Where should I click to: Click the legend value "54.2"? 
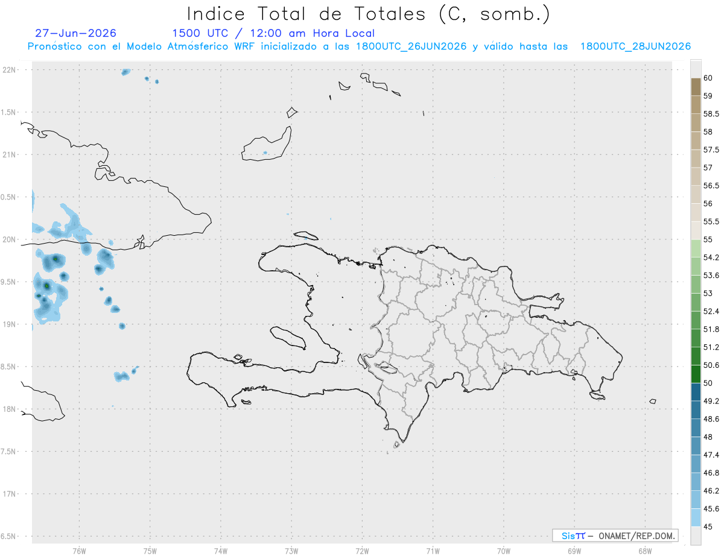point(711,257)
